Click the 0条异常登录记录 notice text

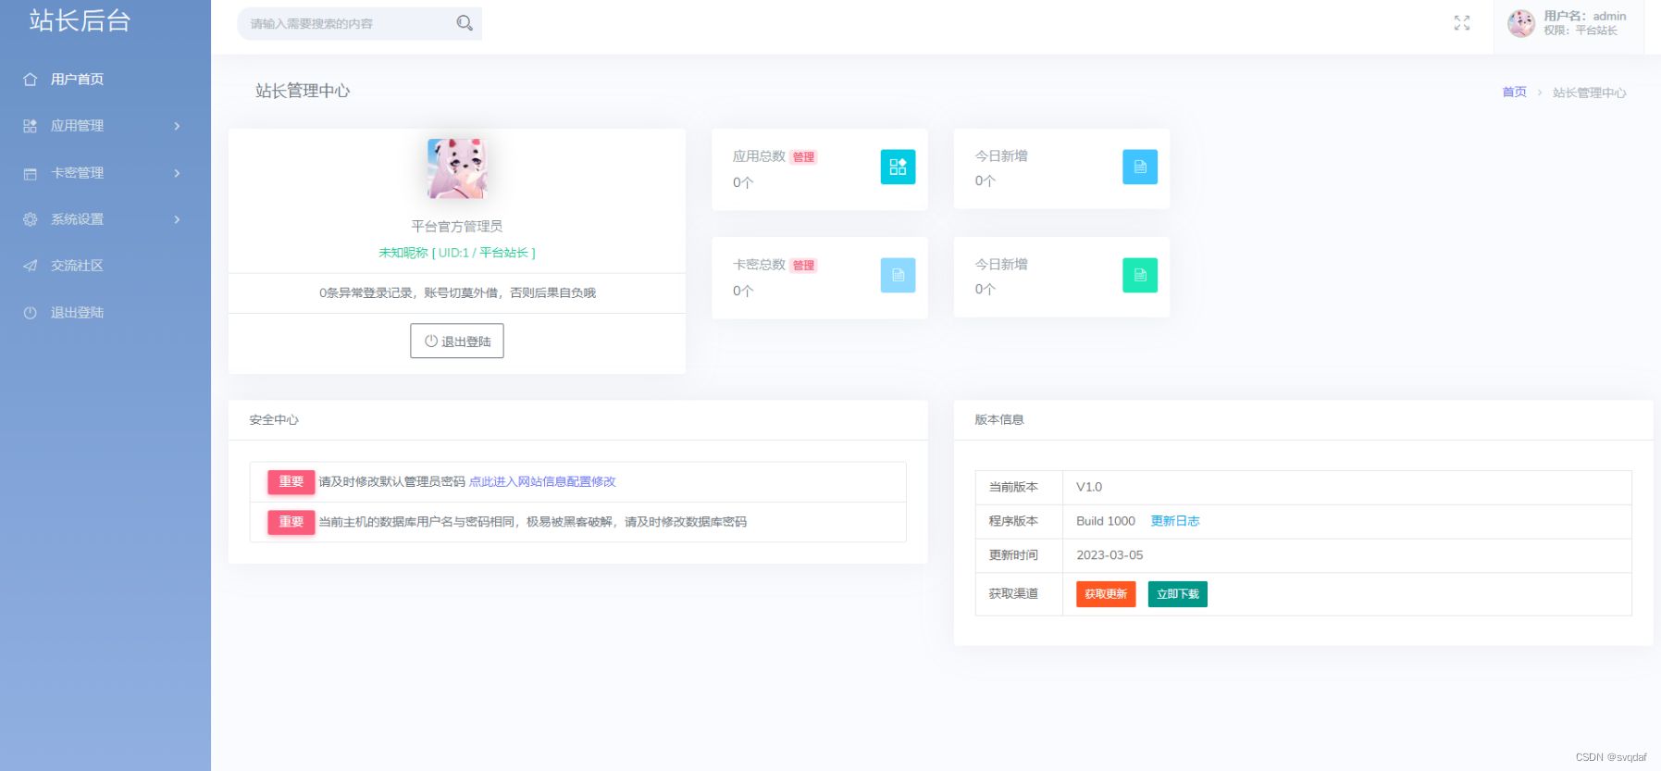(x=457, y=292)
